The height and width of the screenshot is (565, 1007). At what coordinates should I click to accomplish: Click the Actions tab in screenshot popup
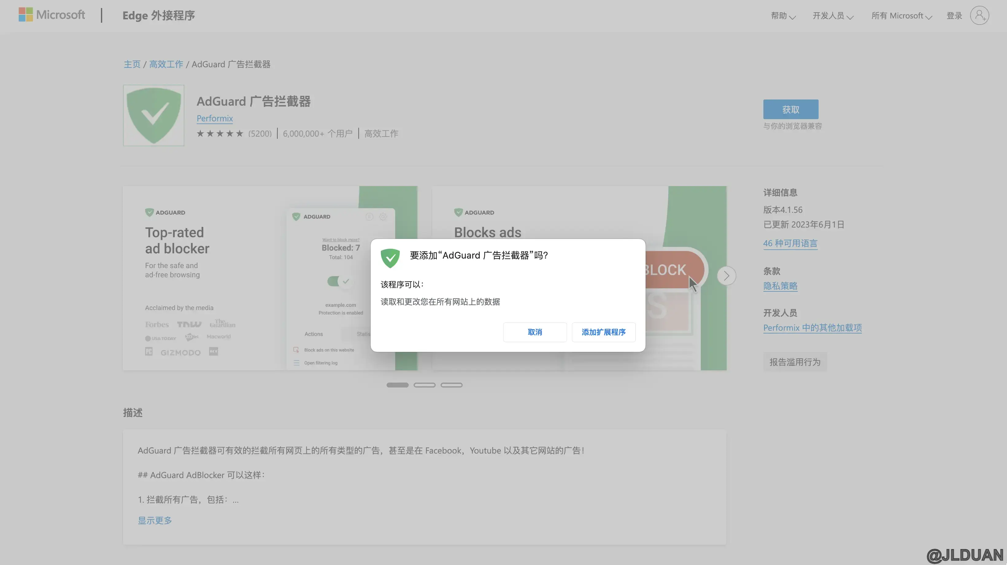click(x=314, y=334)
